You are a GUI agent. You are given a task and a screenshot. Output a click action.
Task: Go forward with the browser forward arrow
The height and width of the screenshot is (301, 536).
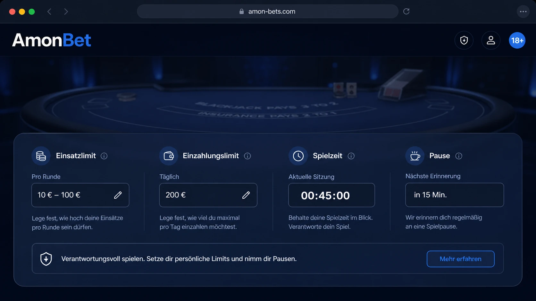(66, 12)
